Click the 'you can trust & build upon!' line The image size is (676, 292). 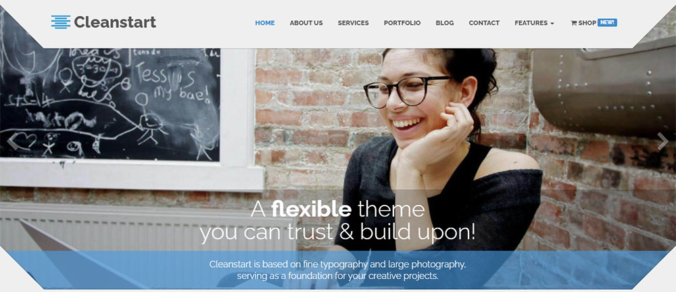337,233
